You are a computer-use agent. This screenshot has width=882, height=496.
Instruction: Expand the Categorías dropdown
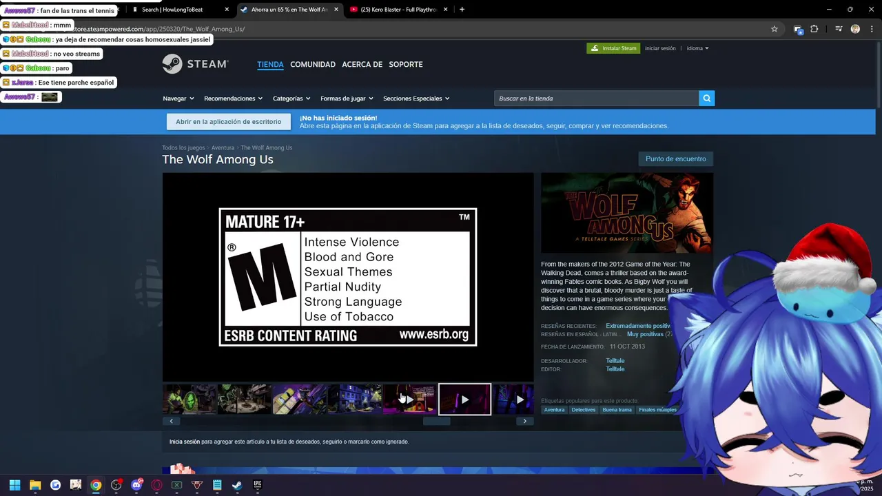[x=291, y=99]
